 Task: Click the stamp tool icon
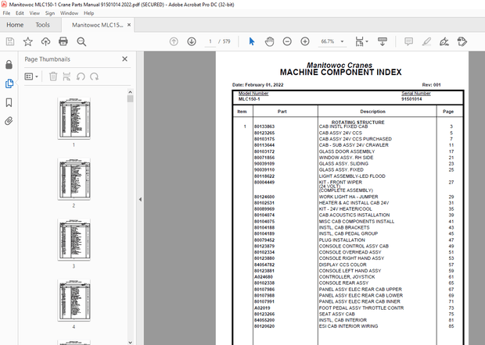462,41
